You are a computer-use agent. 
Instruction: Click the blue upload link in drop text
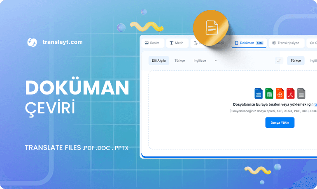[315, 104]
